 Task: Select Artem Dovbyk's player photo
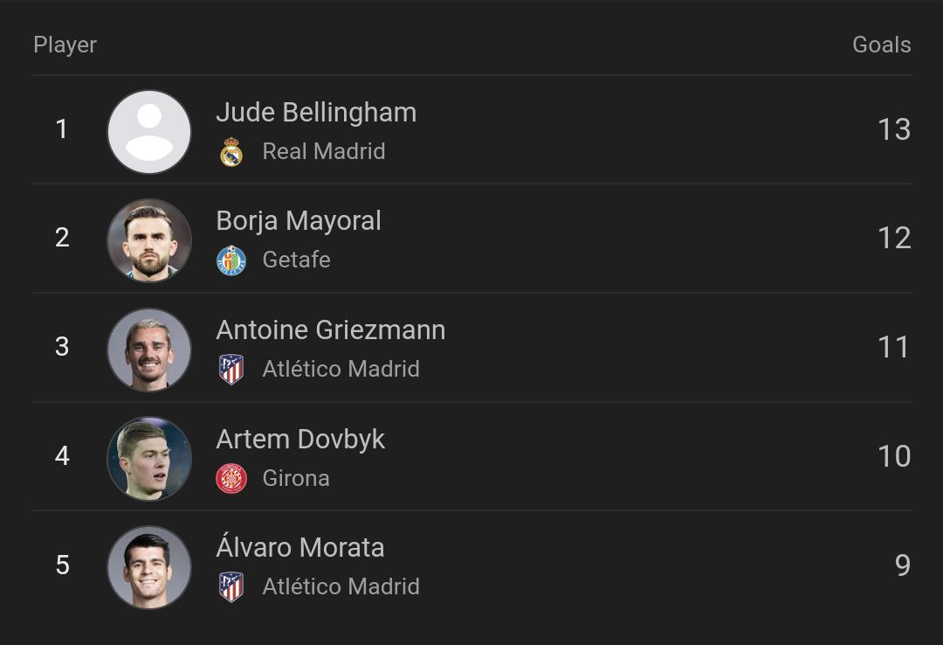click(x=149, y=458)
